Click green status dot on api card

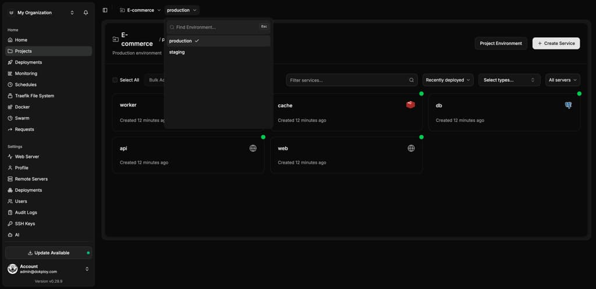263,137
